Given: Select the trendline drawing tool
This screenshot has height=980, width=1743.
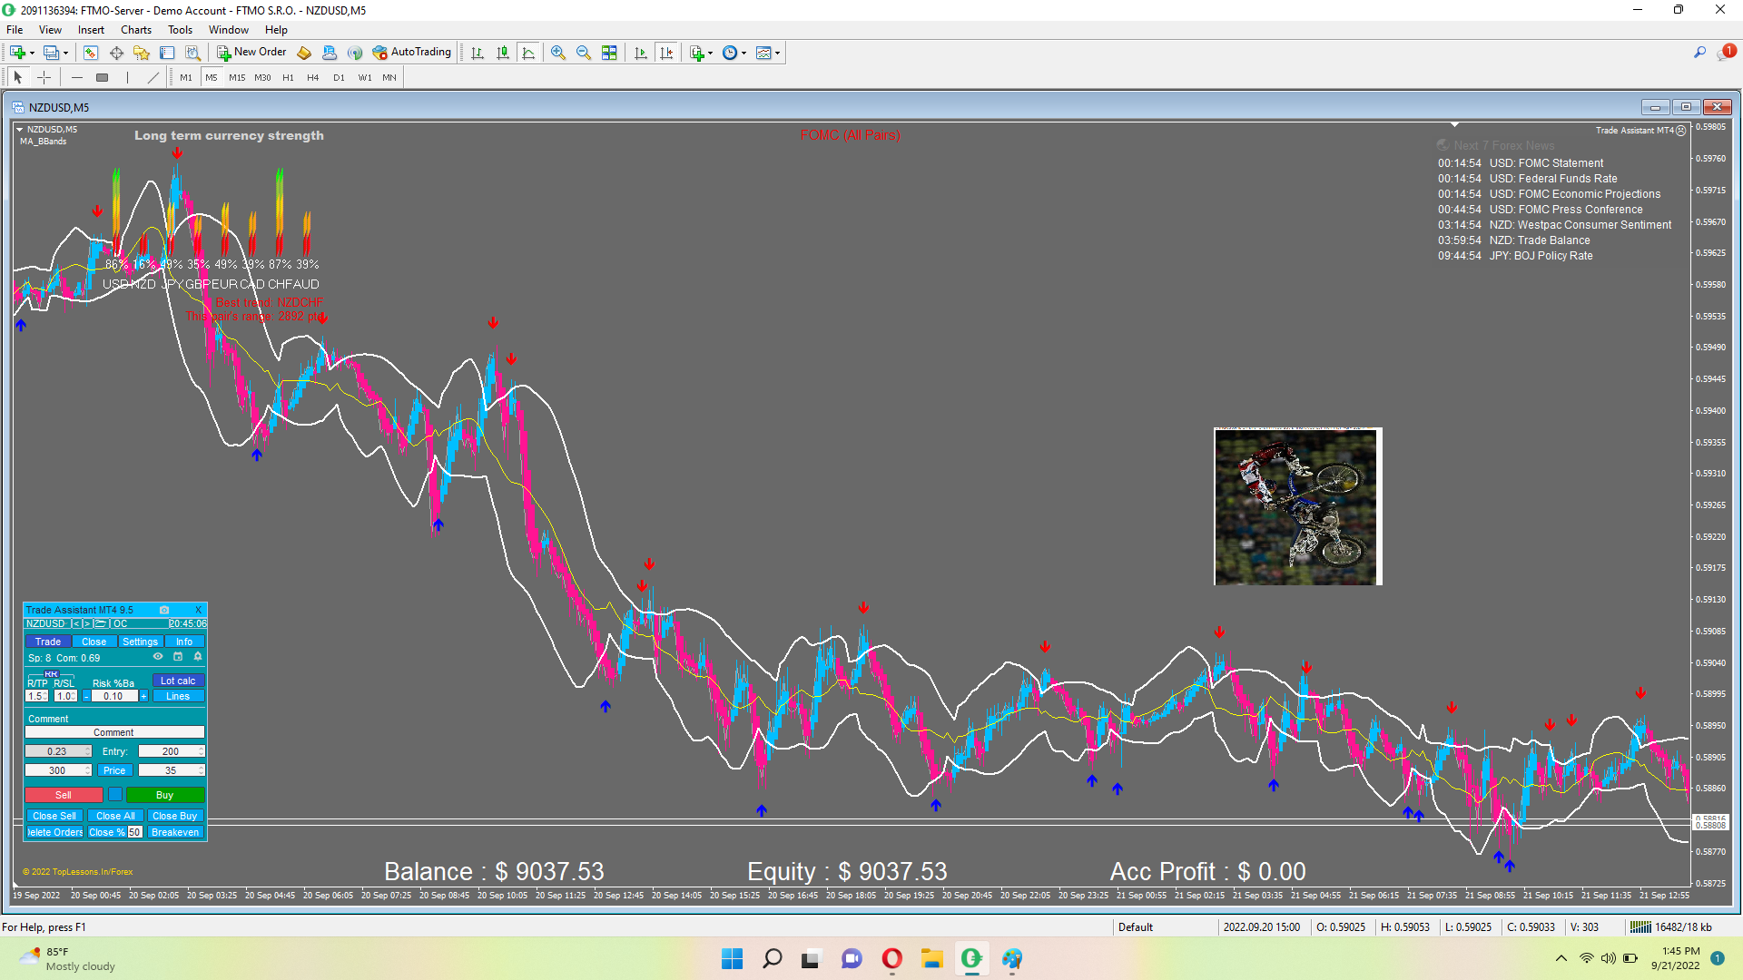Looking at the screenshot, I should [153, 77].
